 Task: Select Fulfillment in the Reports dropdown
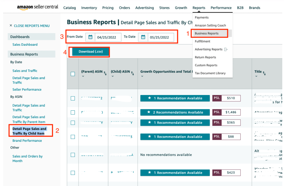[203, 41]
